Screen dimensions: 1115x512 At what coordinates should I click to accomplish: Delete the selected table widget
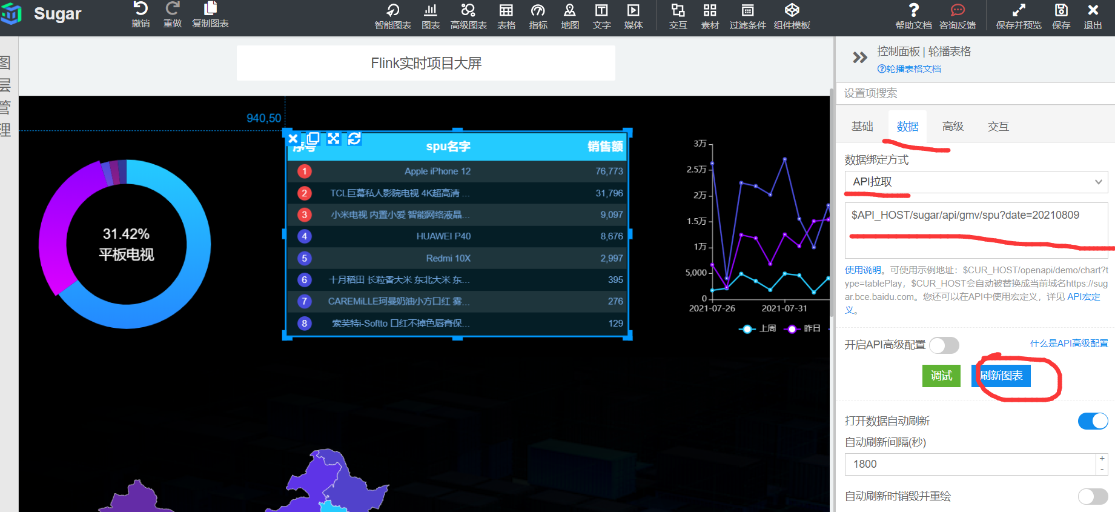point(293,139)
